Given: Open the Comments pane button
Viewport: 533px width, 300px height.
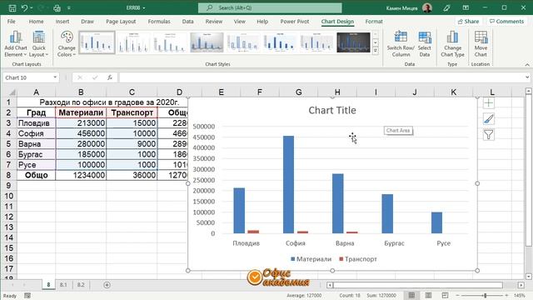Looking at the screenshot, I should (x=506, y=22).
